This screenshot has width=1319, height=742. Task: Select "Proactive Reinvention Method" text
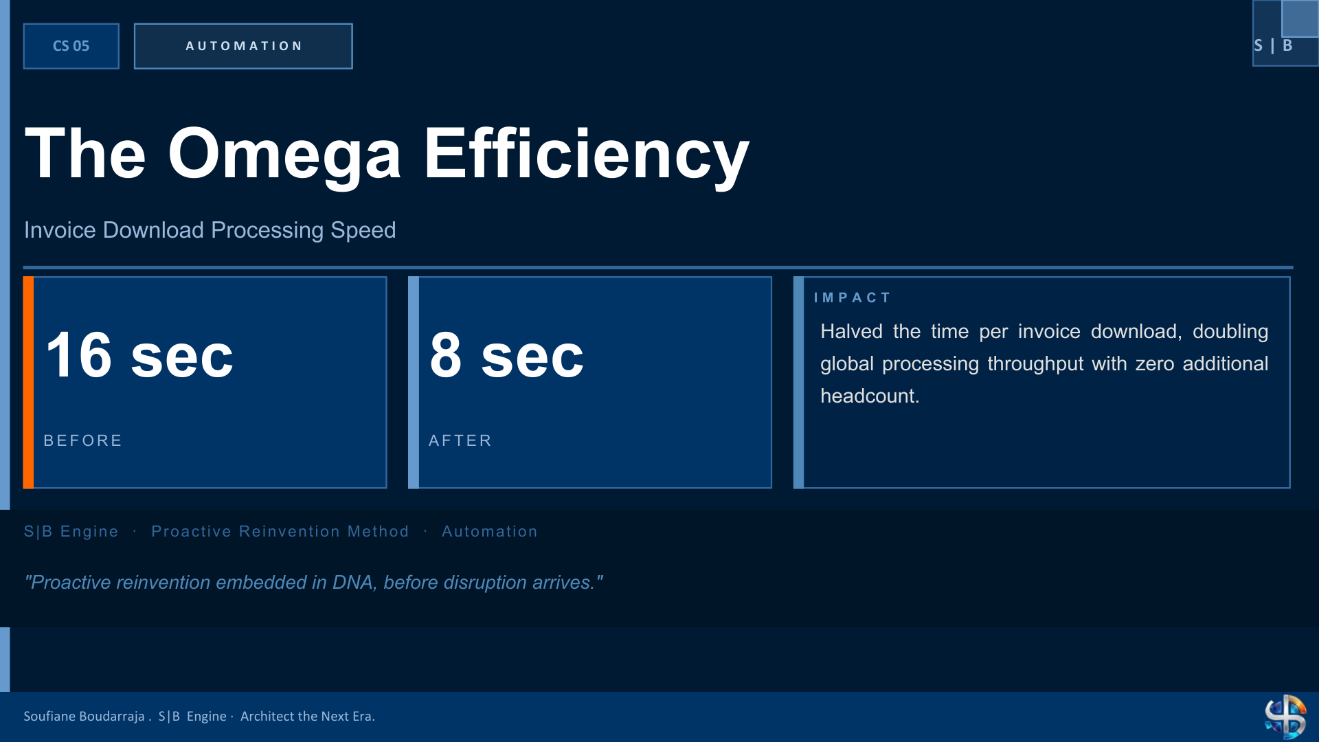click(x=280, y=531)
